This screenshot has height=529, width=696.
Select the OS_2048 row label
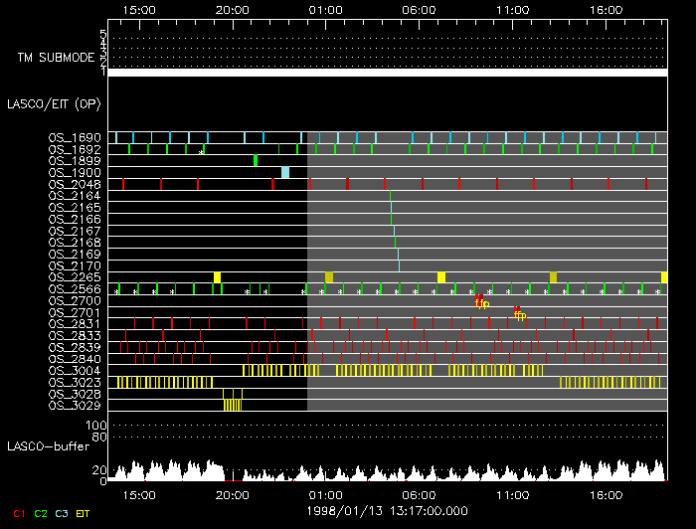pyautogui.click(x=75, y=184)
